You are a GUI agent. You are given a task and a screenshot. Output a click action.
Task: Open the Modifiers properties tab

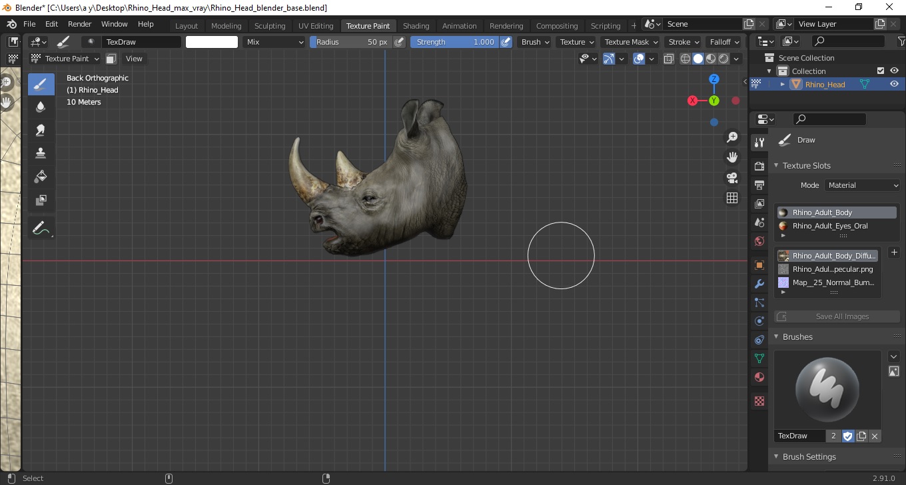pos(759,284)
